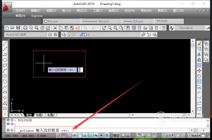The height and width of the screenshot is (140, 212).
Task: Toggle Ortho Mode in status bar
Action: pyautogui.click(x=69, y=135)
